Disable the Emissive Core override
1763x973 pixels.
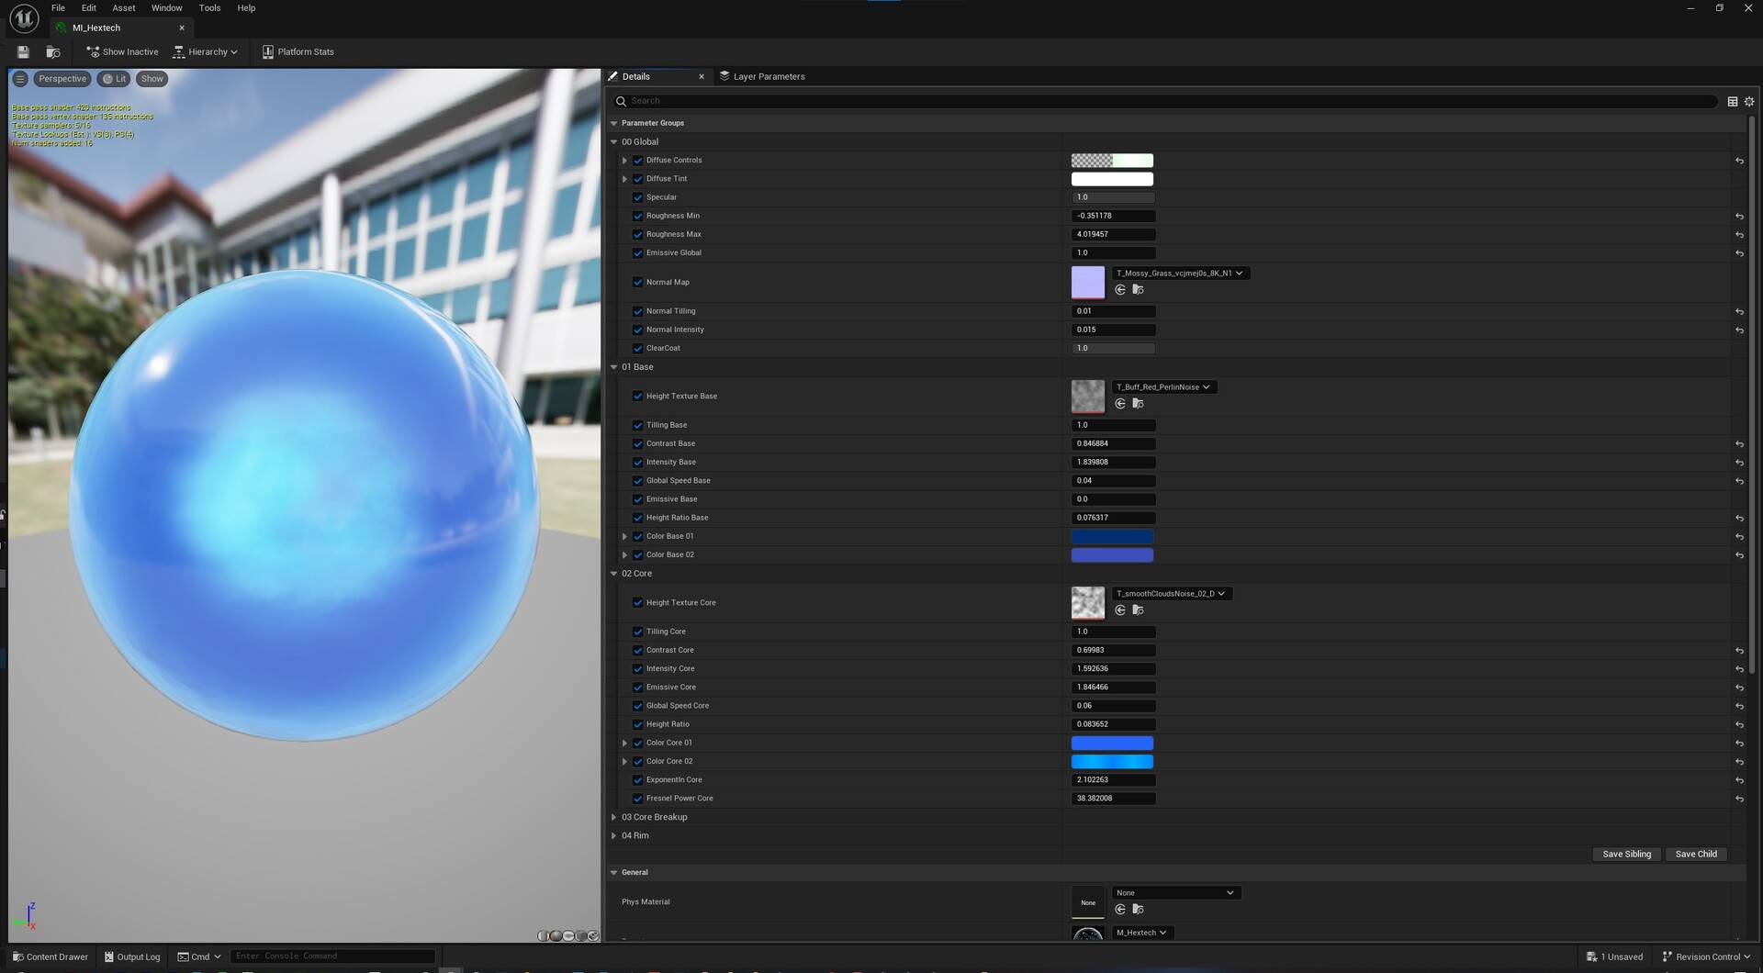[x=638, y=688]
